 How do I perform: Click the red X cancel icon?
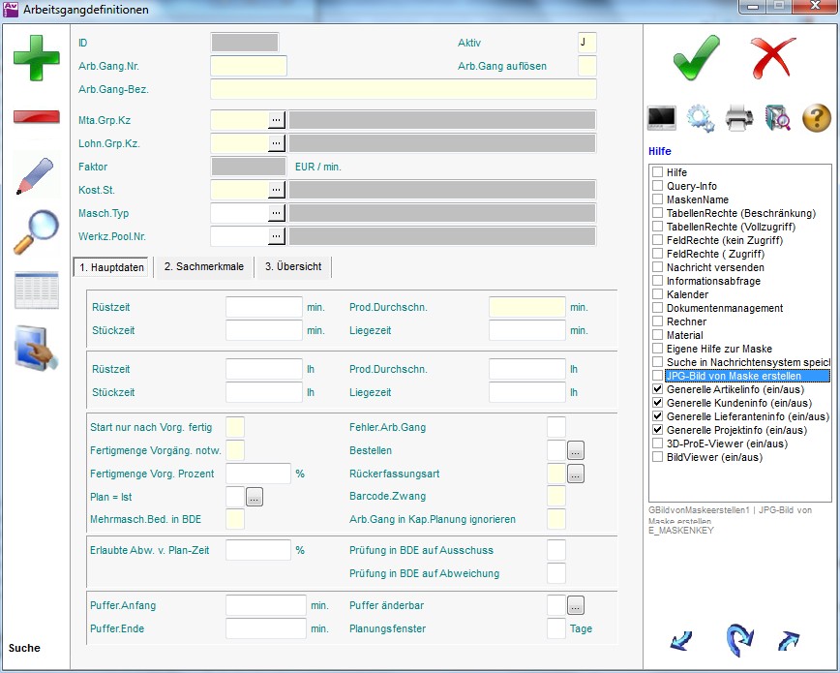[772, 57]
